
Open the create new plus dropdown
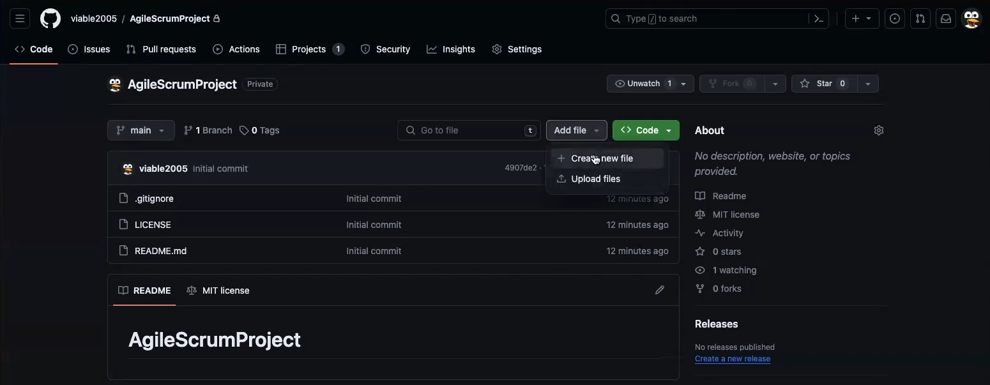[x=862, y=19]
